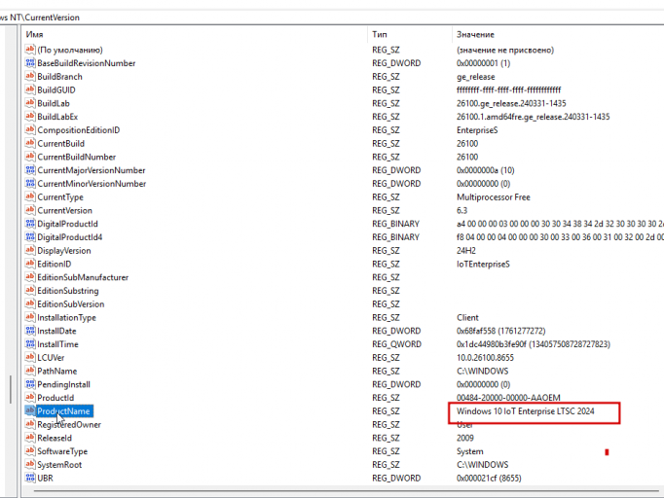
Task: Click the string icon next to BuildLabEx
Action: click(29, 117)
